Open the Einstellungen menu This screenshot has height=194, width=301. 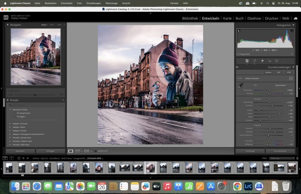click(x=93, y=3)
